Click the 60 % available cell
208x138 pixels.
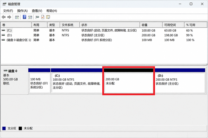[189, 30]
